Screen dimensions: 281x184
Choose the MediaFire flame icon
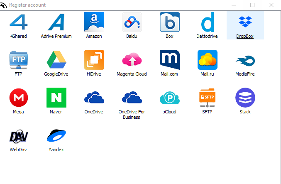pyautogui.click(x=245, y=61)
